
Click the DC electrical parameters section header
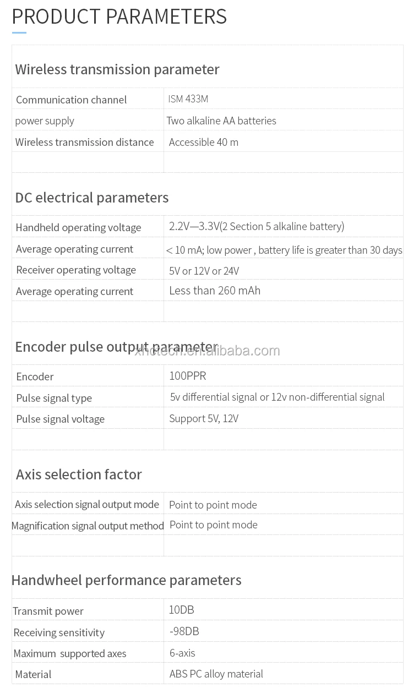pos(92,198)
